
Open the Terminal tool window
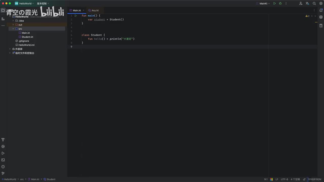[x=3, y=160]
